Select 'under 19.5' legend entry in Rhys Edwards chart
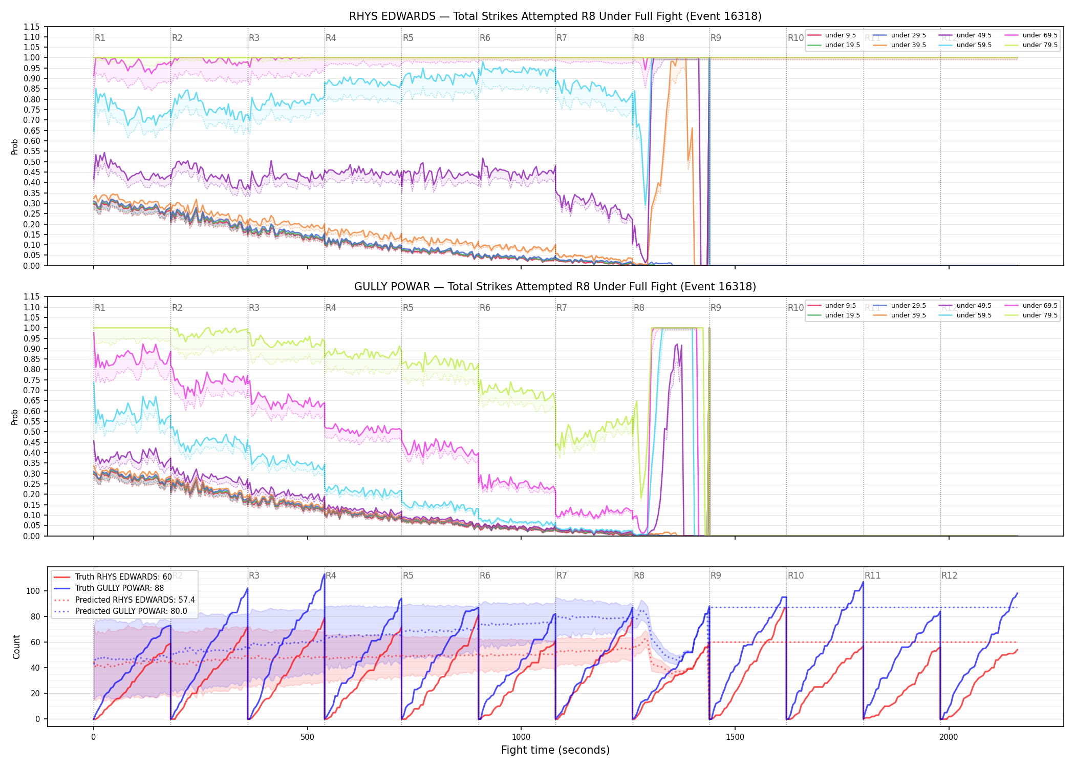1075x768 pixels. pos(834,45)
